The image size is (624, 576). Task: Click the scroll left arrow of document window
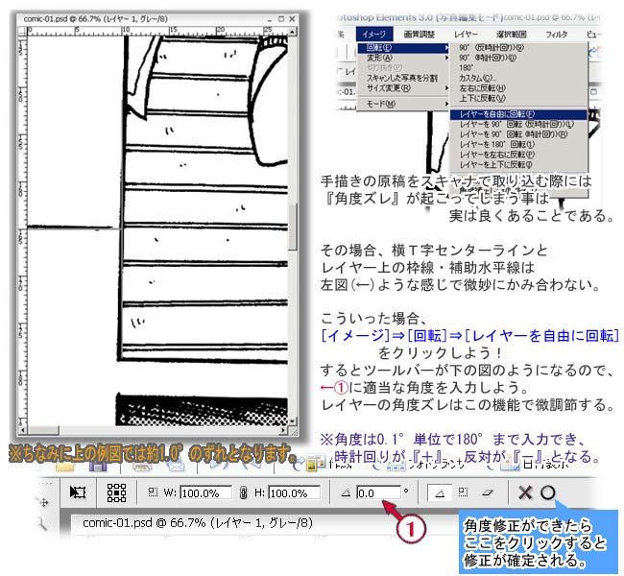click(x=23, y=430)
